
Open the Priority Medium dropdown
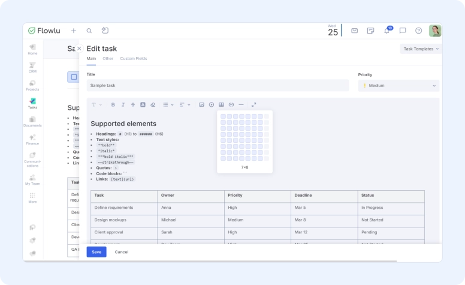pos(398,86)
